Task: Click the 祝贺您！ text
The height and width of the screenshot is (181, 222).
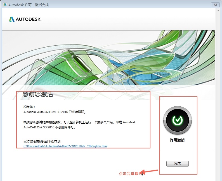Action: pyautogui.click(x=29, y=107)
